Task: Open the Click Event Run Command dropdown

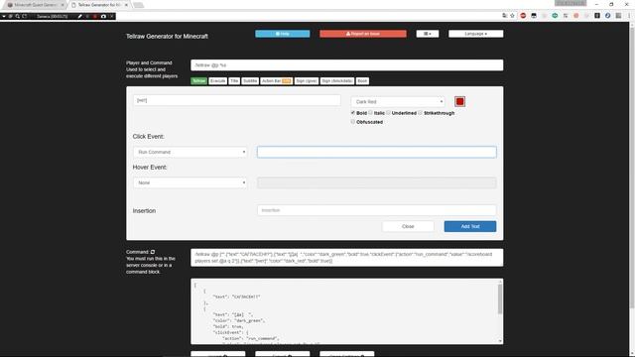Action: pos(190,152)
